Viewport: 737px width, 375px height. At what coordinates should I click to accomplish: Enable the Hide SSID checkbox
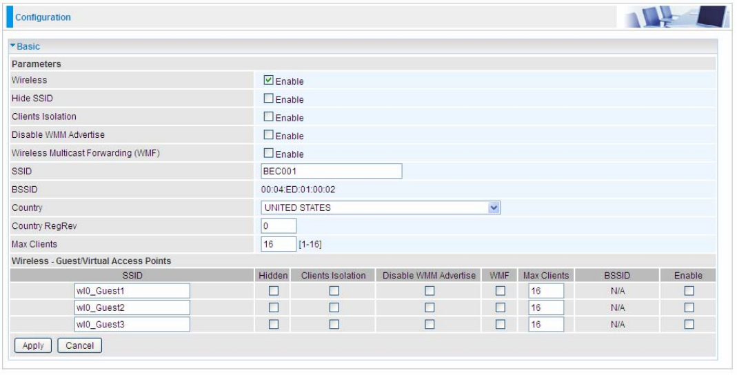268,98
